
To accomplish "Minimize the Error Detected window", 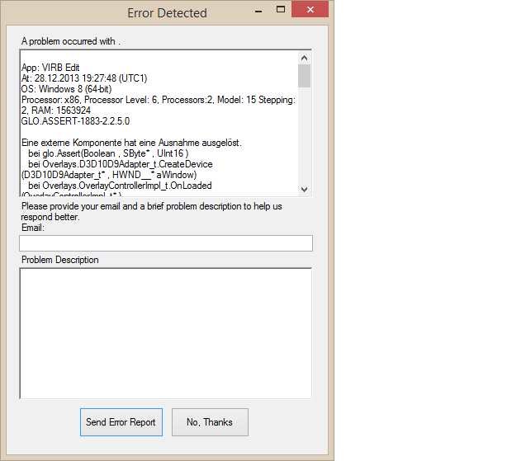I will pyautogui.click(x=258, y=11).
